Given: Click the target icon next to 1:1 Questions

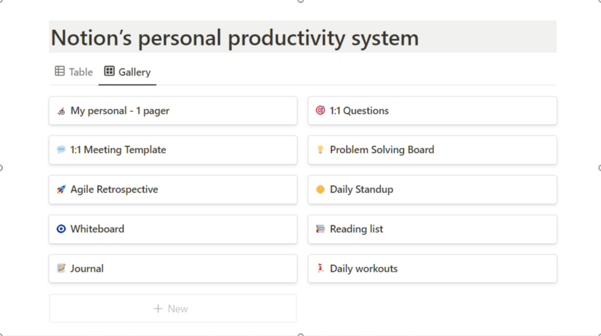Looking at the screenshot, I should point(321,111).
